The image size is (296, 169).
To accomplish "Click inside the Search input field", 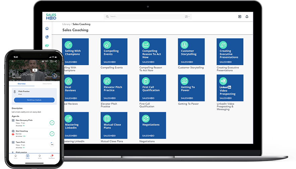I will pos(147,16).
